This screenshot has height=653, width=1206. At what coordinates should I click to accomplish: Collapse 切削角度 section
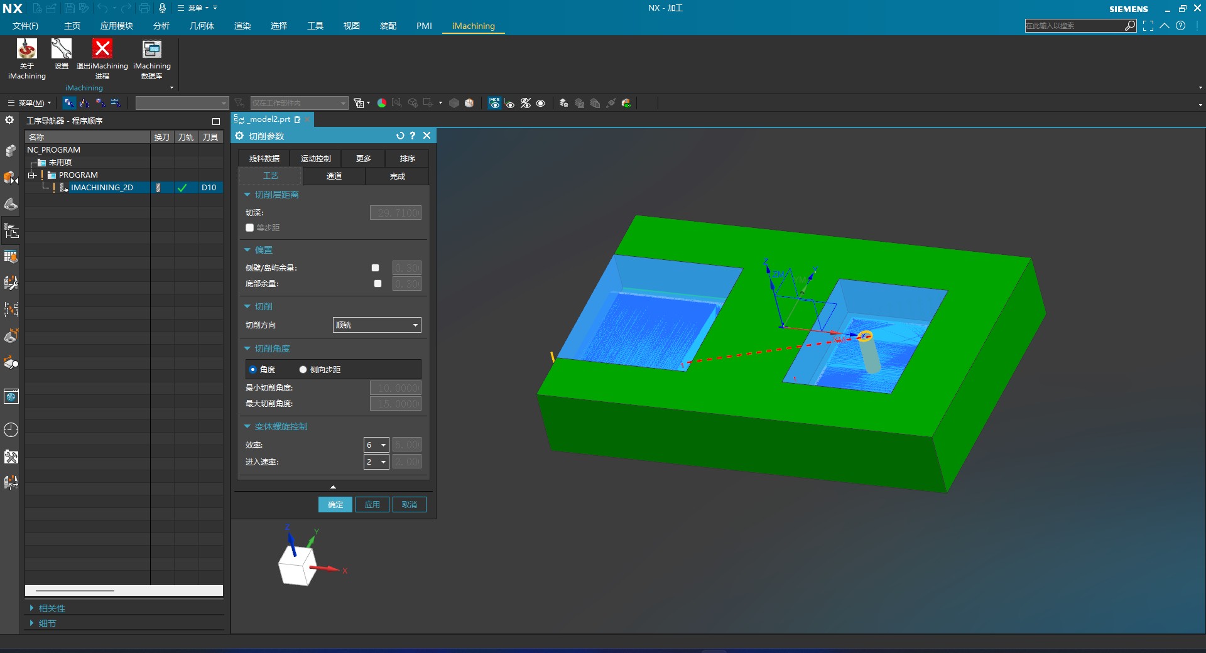point(247,348)
